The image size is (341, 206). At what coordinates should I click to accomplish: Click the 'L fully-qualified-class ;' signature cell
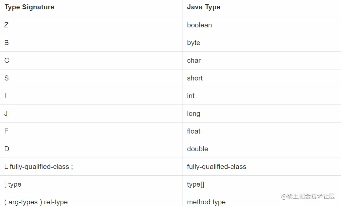coord(39,167)
